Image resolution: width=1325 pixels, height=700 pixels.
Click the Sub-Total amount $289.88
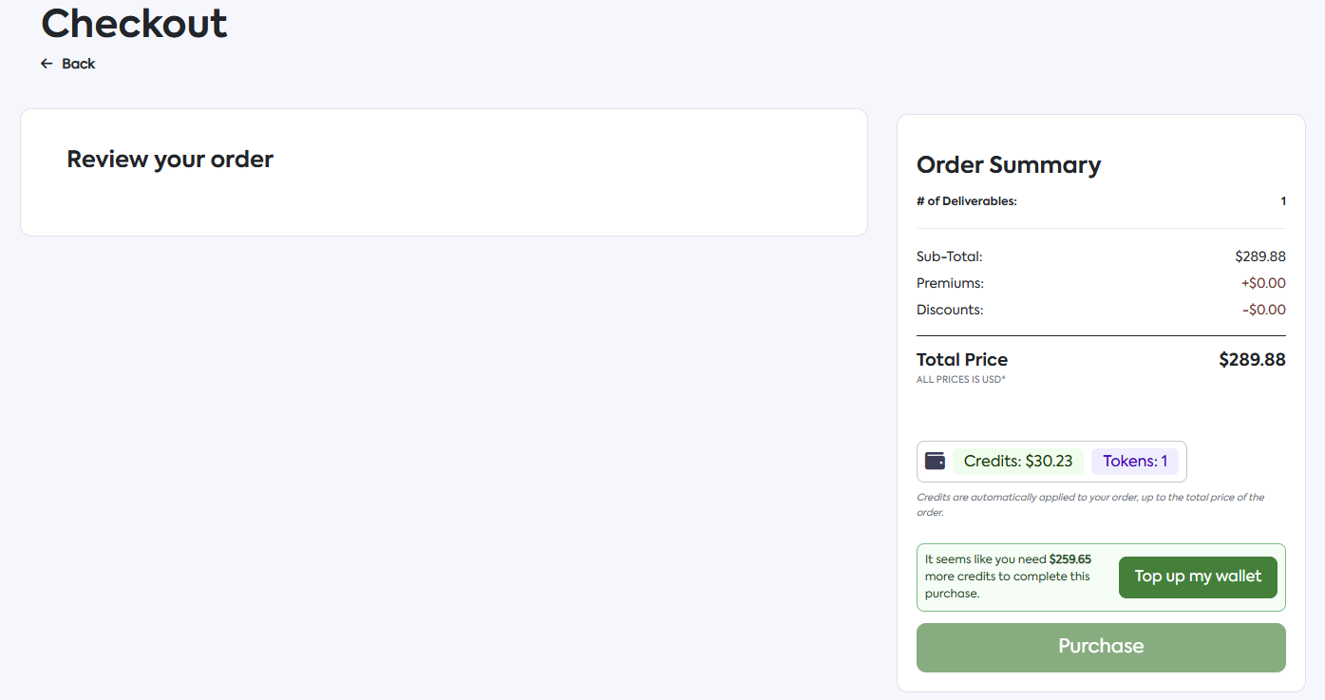tap(1259, 256)
